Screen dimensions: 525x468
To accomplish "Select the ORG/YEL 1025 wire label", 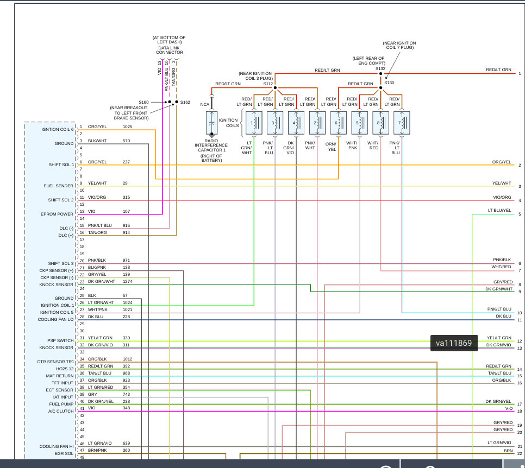I will pyautogui.click(x=110, y=127).
